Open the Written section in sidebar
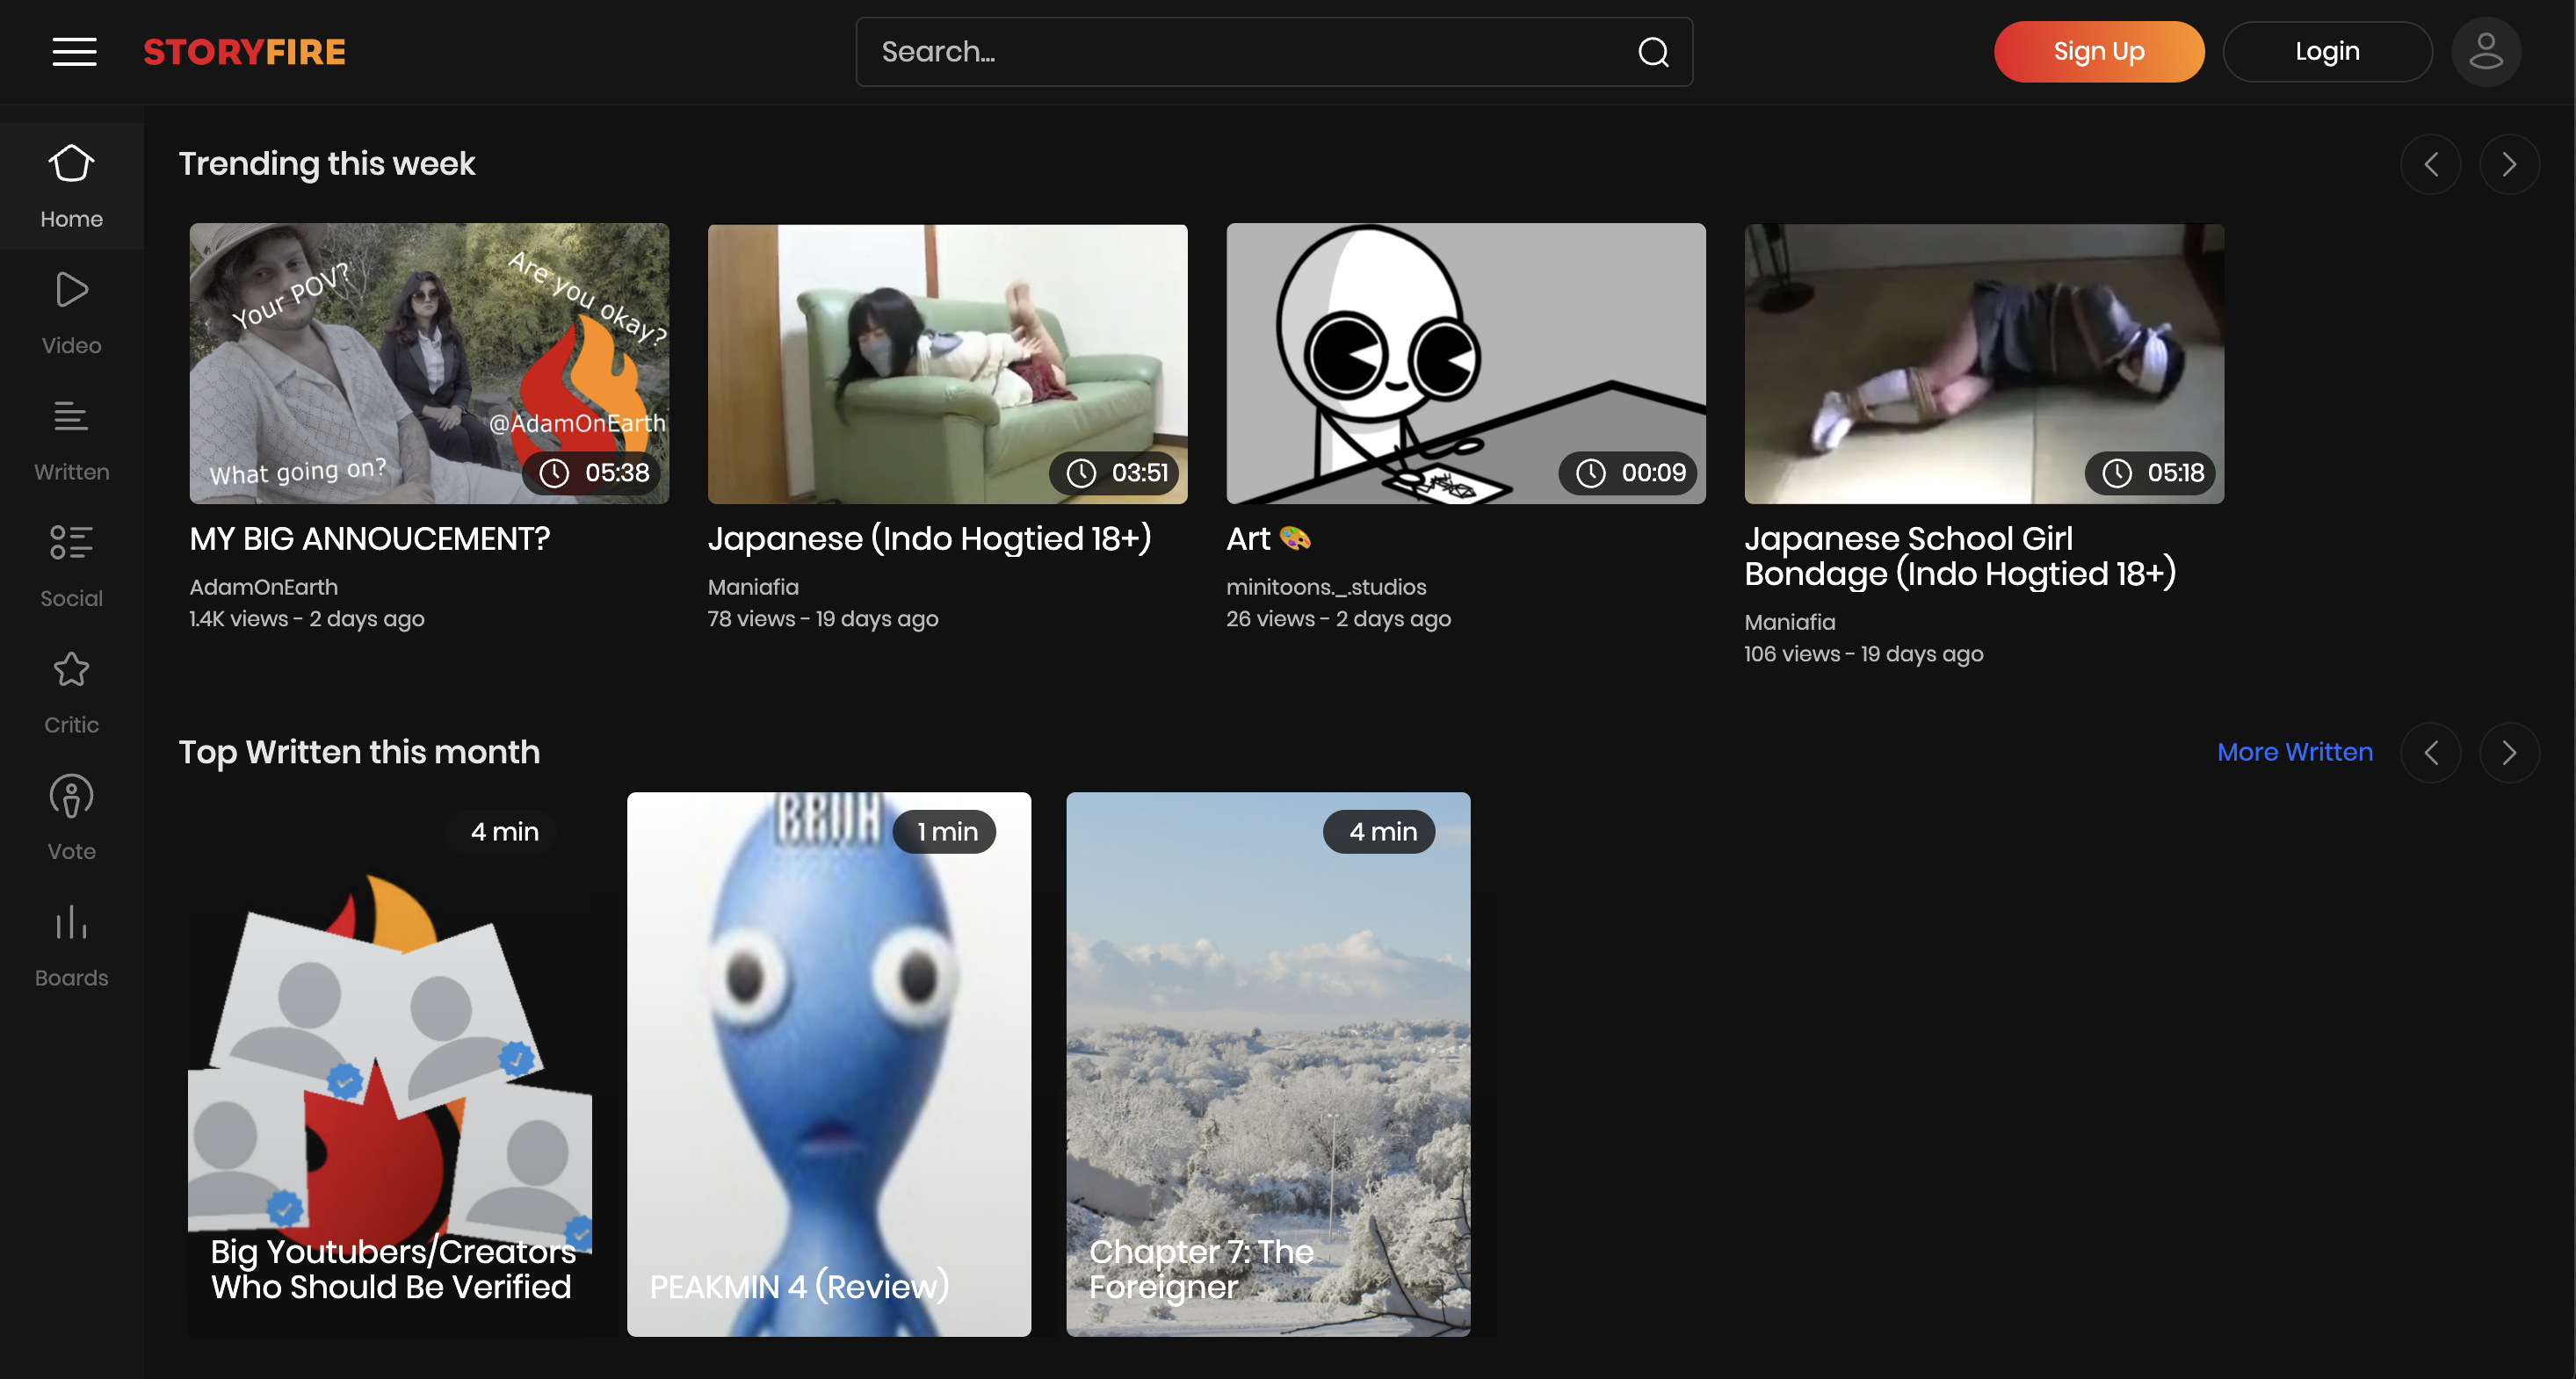The width and height of the screenshot is (2576, 1379). pos(72,440)
